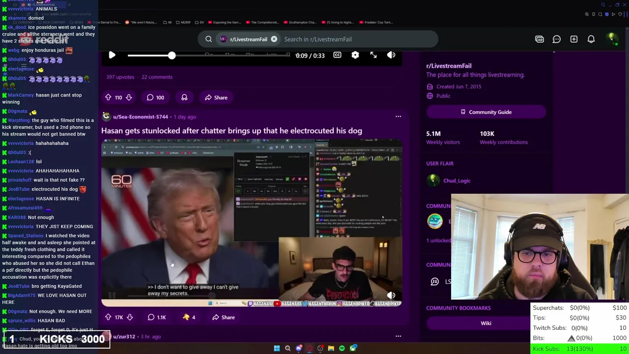
Task: Remove the r/LivestreamFail search filter chip
Action: coord(274,39)
